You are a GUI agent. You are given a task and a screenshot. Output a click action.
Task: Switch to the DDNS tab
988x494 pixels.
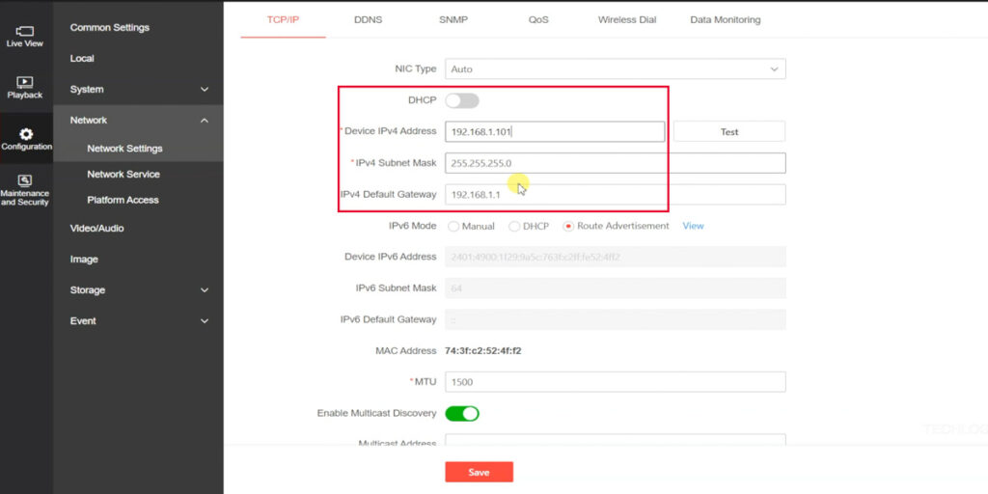click(x=368, y=19)
